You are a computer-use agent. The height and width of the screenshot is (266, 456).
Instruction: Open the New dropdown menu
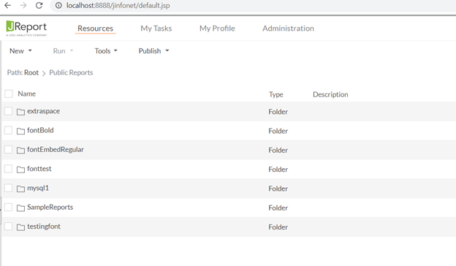(x=20, y=51)
